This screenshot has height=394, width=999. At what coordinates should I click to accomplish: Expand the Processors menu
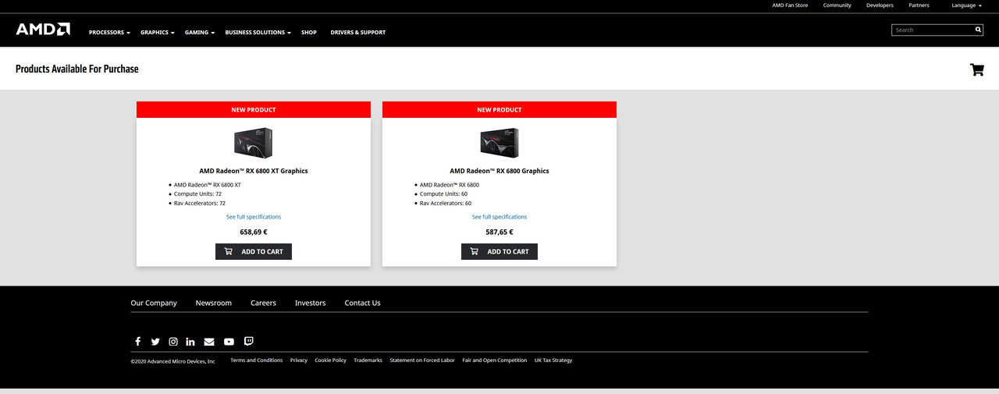109,33
